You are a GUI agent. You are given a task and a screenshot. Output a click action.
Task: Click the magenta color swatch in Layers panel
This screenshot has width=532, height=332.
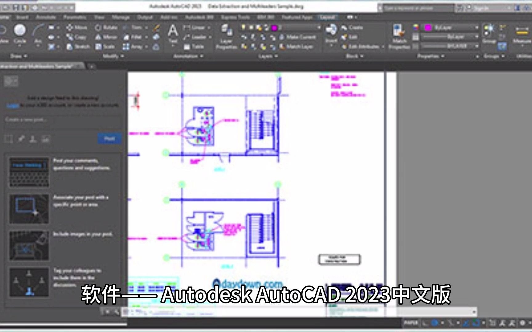(274, 28)
